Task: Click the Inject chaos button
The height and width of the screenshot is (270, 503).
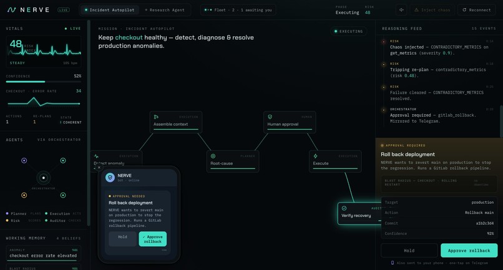Action: pos(432,10)
